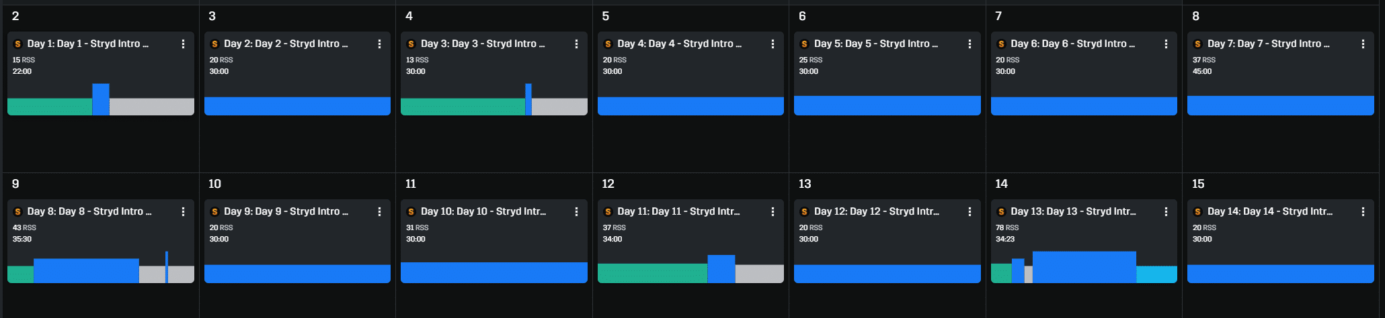Open three-dot menu on Day 8 card
The image size is (1385, 318).
(183, 211)
